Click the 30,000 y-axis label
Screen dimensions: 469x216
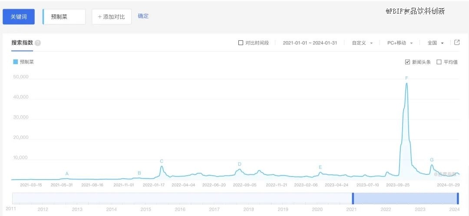click(x=21, y=117)
